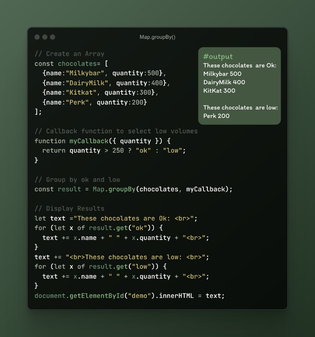Screen dimensions: 315x337
Task: Click document.getElementById in the last line
Action: pos(79,296)
